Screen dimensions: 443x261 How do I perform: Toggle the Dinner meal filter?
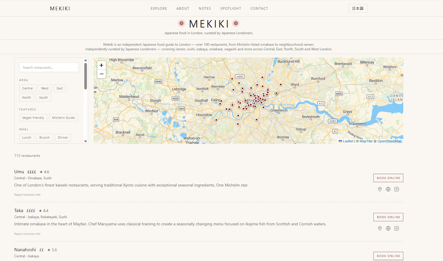pyautogui.click(x=63, y=138)
